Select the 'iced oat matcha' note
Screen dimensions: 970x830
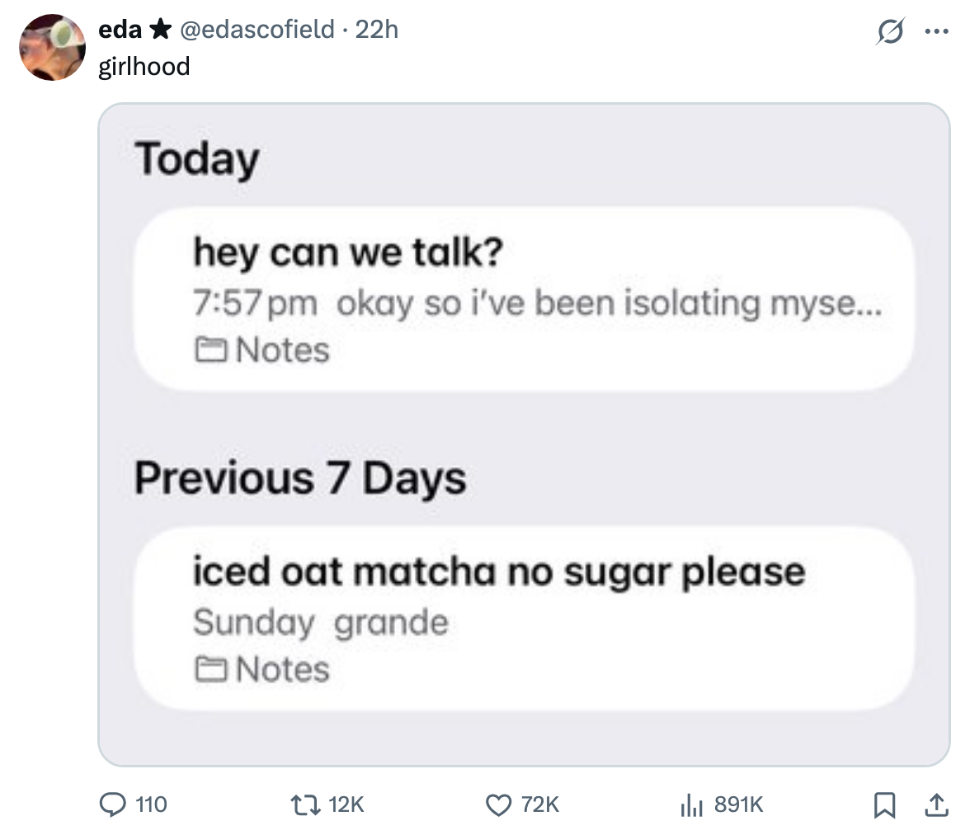(x=525, y=618)
